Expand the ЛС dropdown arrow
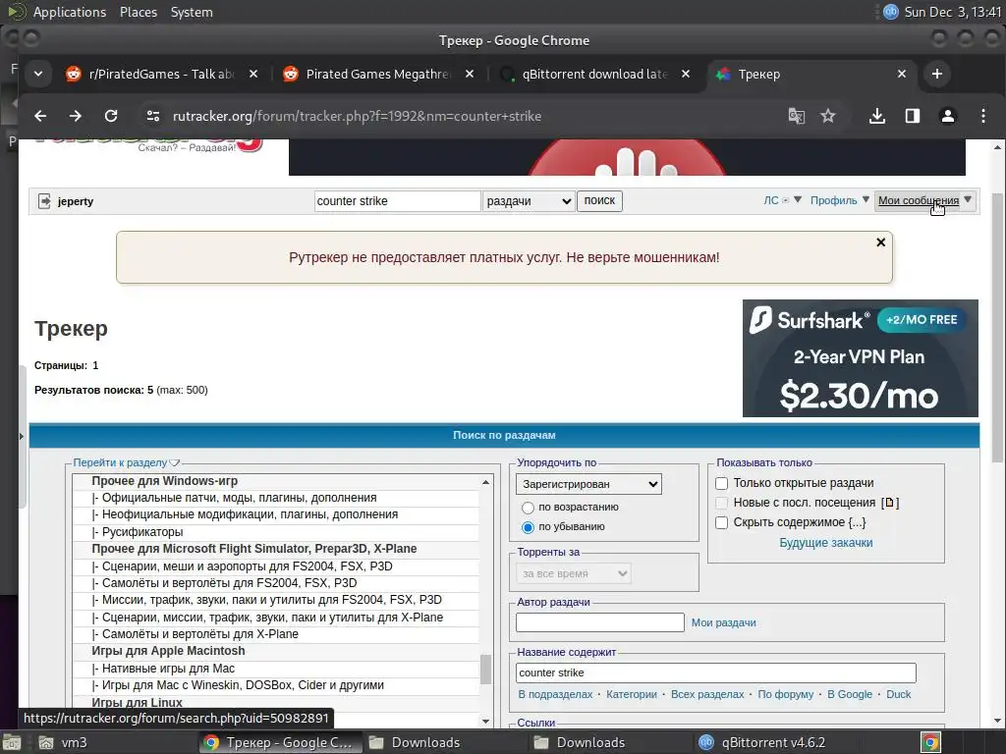This screenshot has width=1006, height=754. click(798, 200)
